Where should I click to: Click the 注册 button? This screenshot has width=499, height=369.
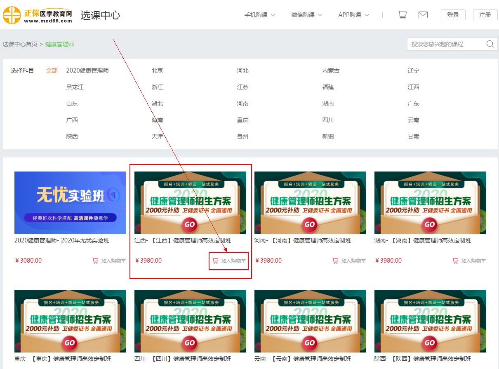click(485, 15)
